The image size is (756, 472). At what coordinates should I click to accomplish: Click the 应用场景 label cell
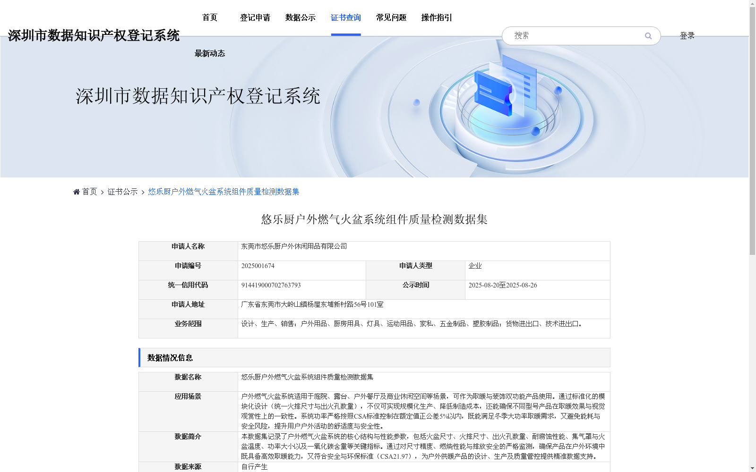[188, 412]
